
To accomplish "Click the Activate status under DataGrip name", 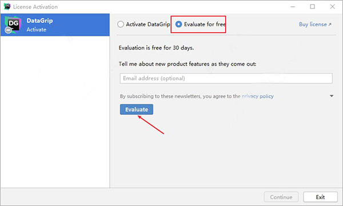I will pyautogui.click(x=37, y=30).
